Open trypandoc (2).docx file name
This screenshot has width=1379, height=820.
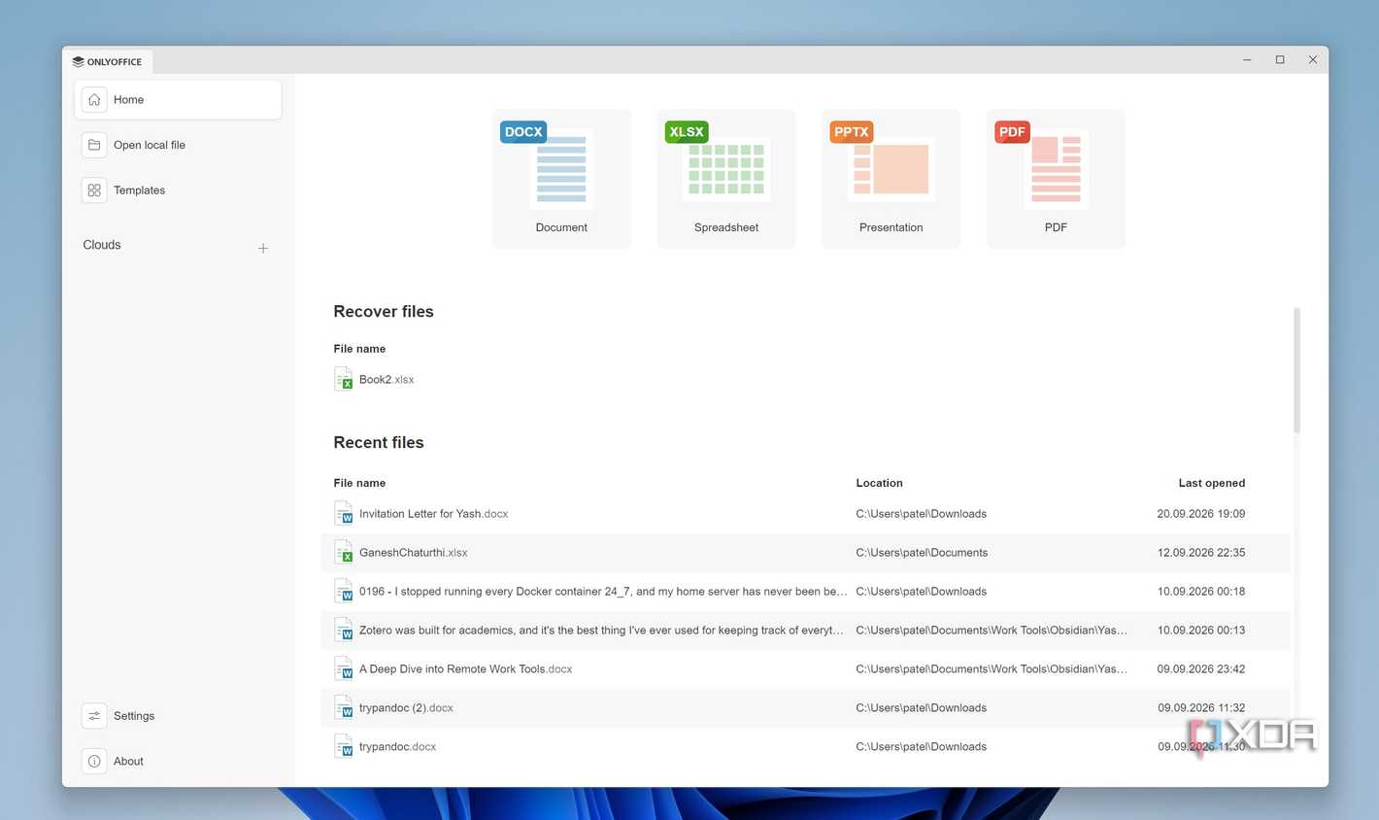pos(406,708)
